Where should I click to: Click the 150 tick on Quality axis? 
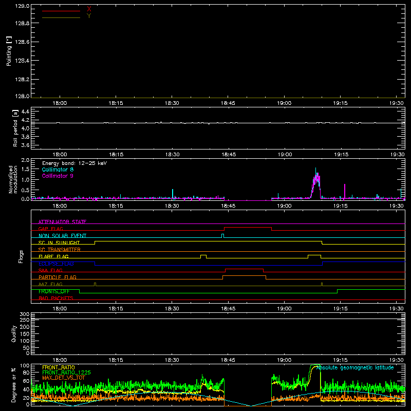point(25,334)
